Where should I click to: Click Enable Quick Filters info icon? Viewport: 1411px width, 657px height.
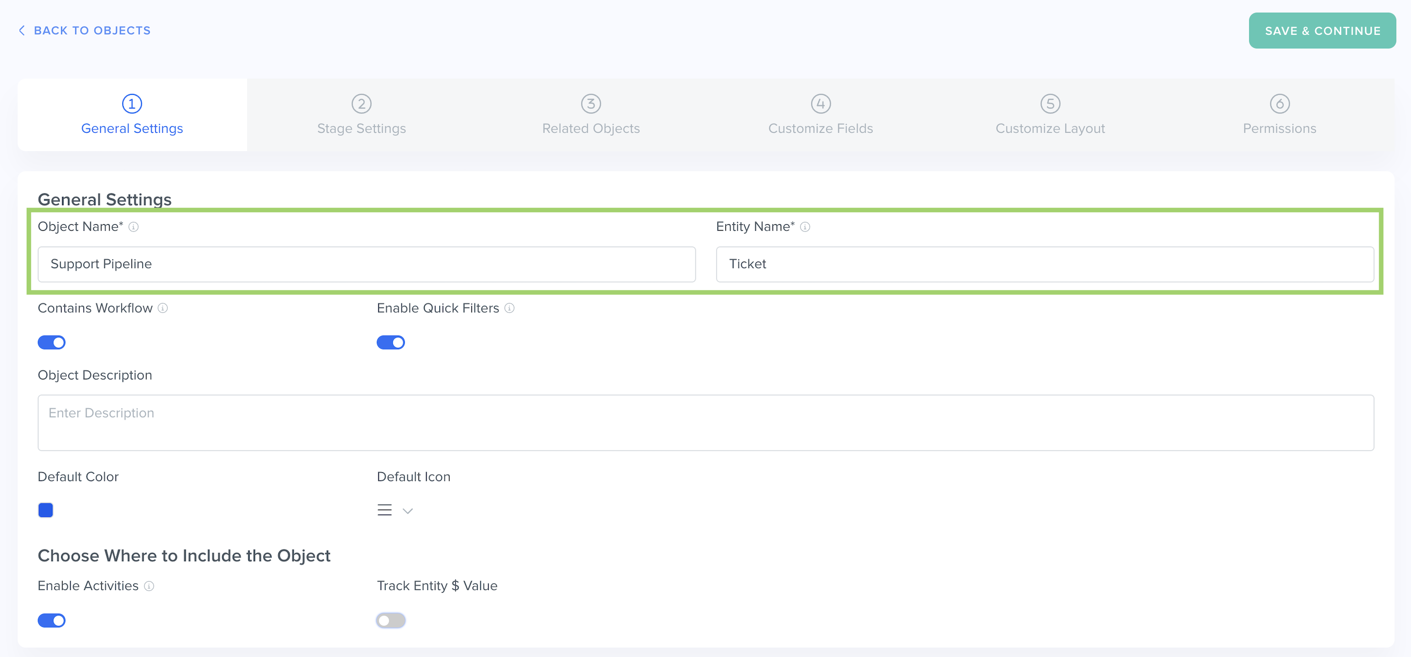pyautogui.click(x=510, y=308)
